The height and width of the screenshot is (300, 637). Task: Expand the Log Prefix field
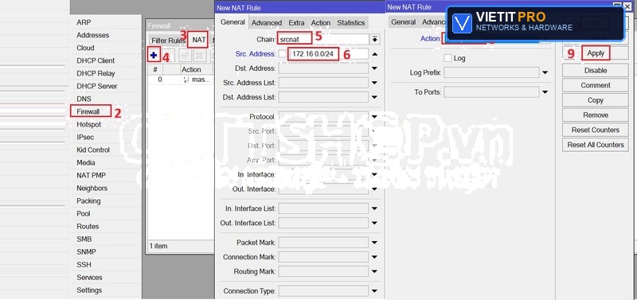(545, 72)
